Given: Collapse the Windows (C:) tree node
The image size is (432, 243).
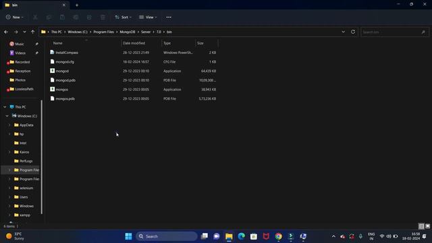Looking at the screenshot, I should (x=7, y=116).
